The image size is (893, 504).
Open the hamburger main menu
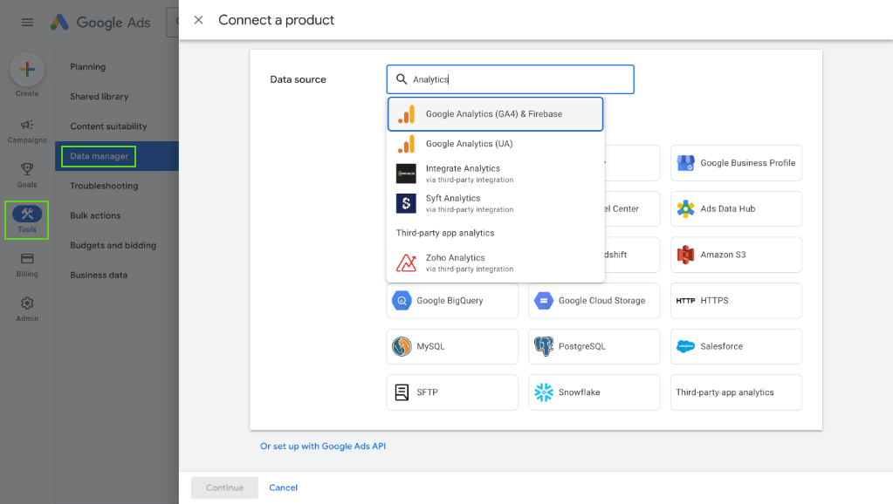(27, 22)
